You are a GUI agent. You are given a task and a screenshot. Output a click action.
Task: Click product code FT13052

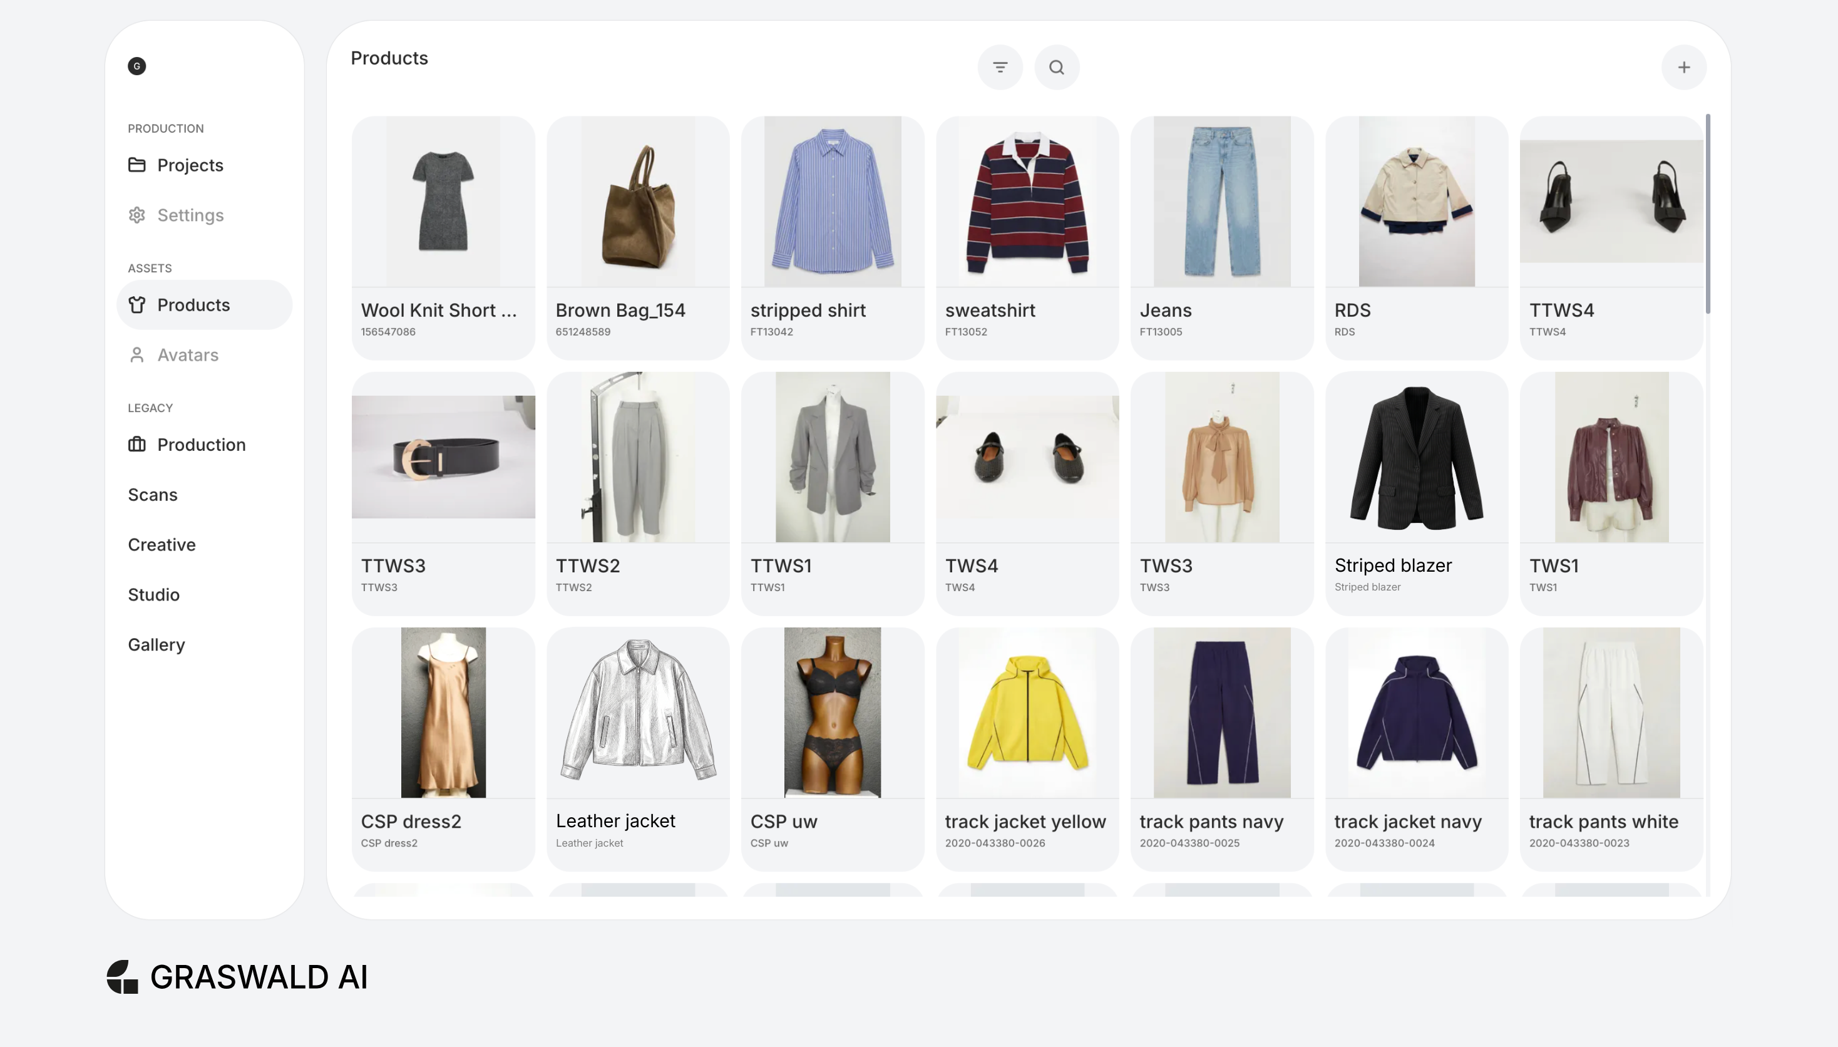click(966, 331)
